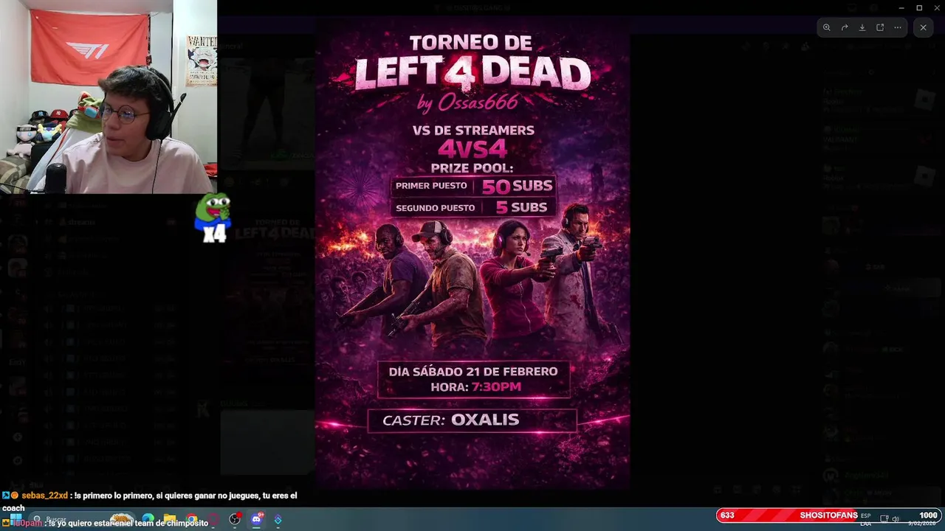
Task: Maximize the Discord window
Action: point(919,7)
